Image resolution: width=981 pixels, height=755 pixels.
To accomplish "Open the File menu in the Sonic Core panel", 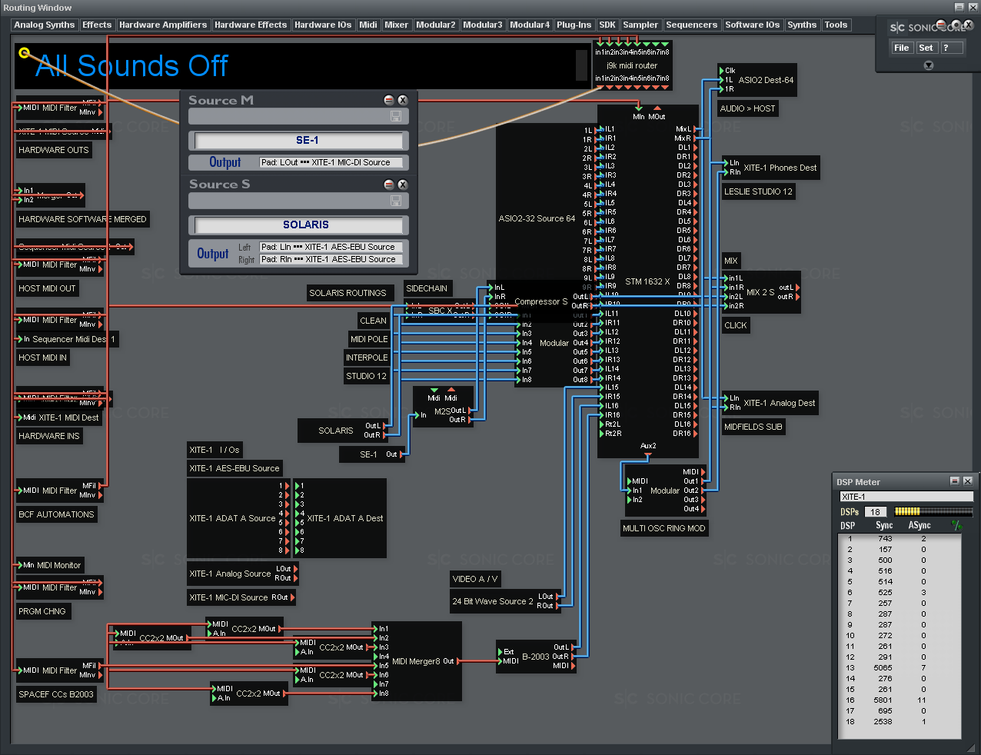I will [901, 48].
